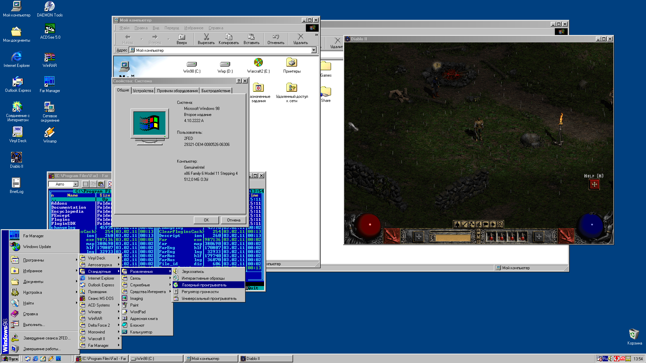Image resolution: width=646 pixels, height=363 pixels.
Task: Click the right attack skill red button in Diablo II
Action: click(566, 236)
